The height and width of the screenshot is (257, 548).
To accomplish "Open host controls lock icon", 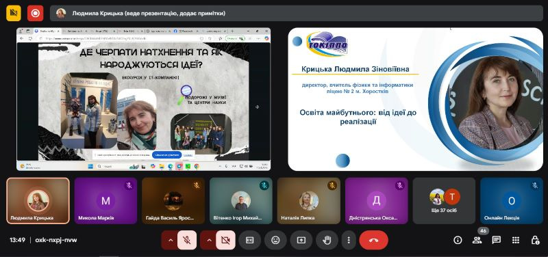I will [535, 240].
